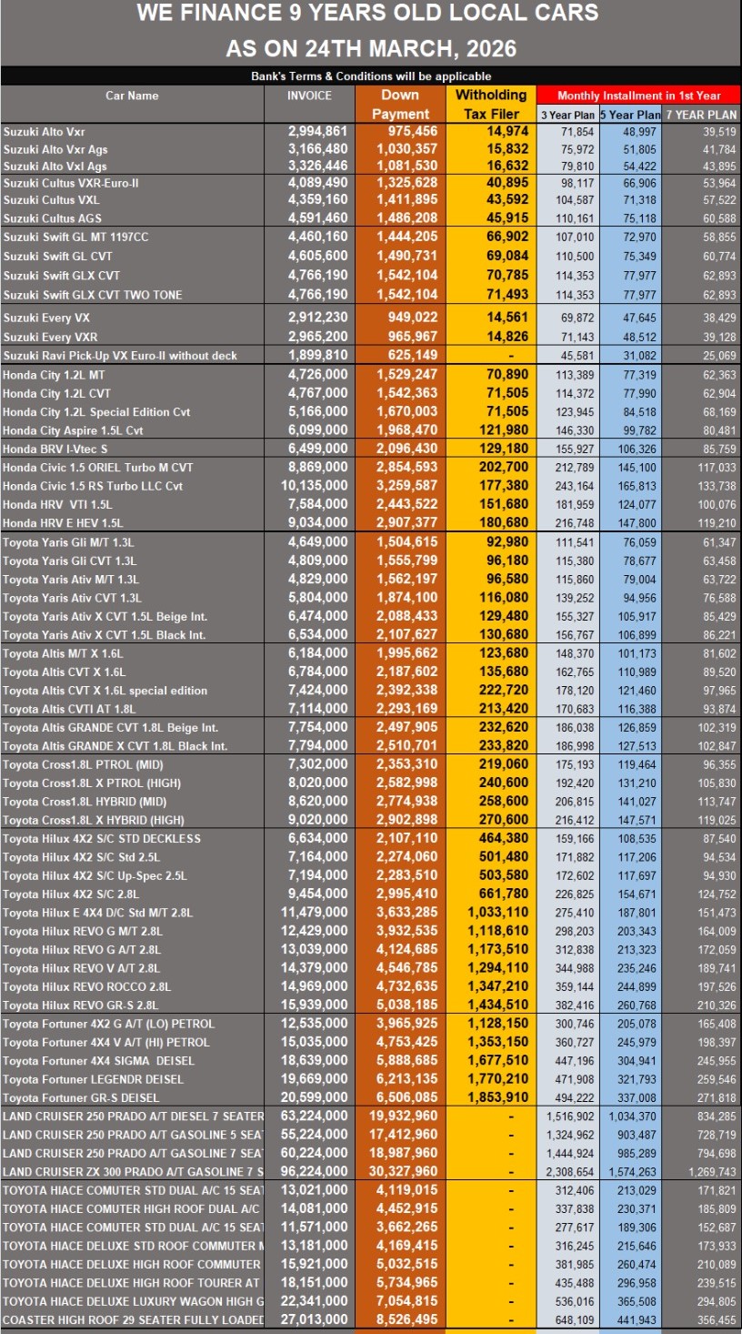Select the 7 year plan value 1,269,743
742x1334 pixels.
click(x=707, y=1171)
